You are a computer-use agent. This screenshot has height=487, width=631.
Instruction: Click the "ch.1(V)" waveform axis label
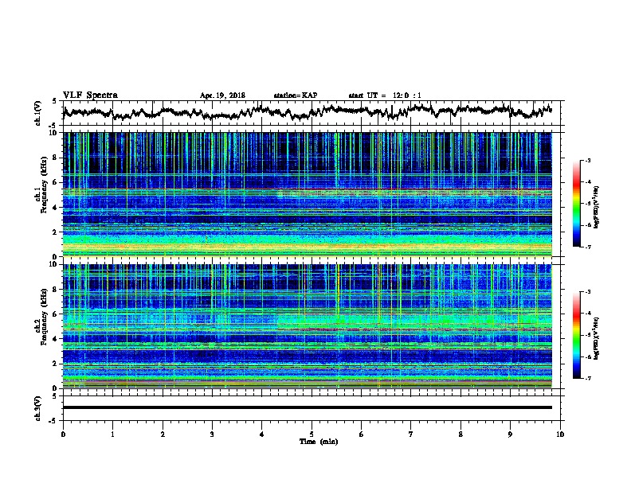coord(37,113)
